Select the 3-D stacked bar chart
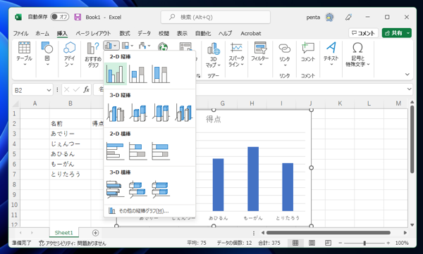 (138, 189)
